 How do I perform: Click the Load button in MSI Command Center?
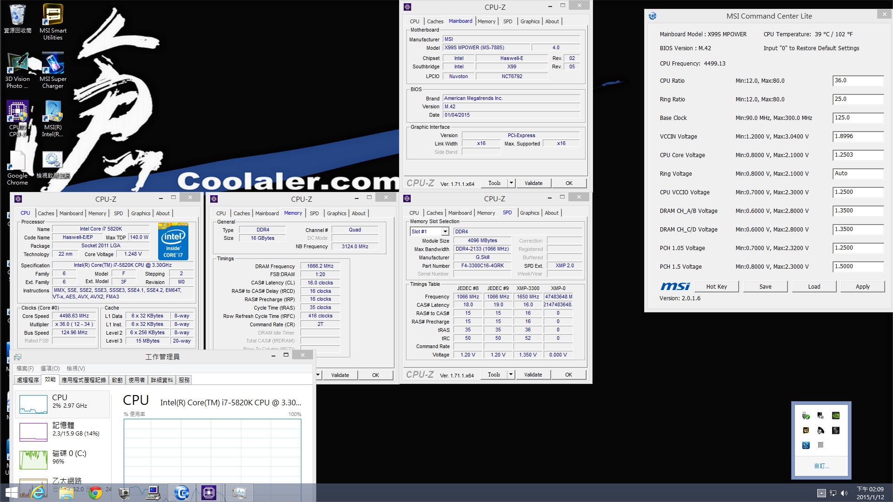(x=814, y=286)
